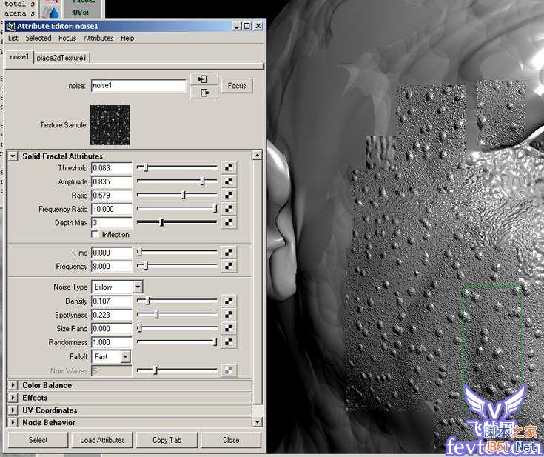Click the Time slider

[x=177, y=252]
